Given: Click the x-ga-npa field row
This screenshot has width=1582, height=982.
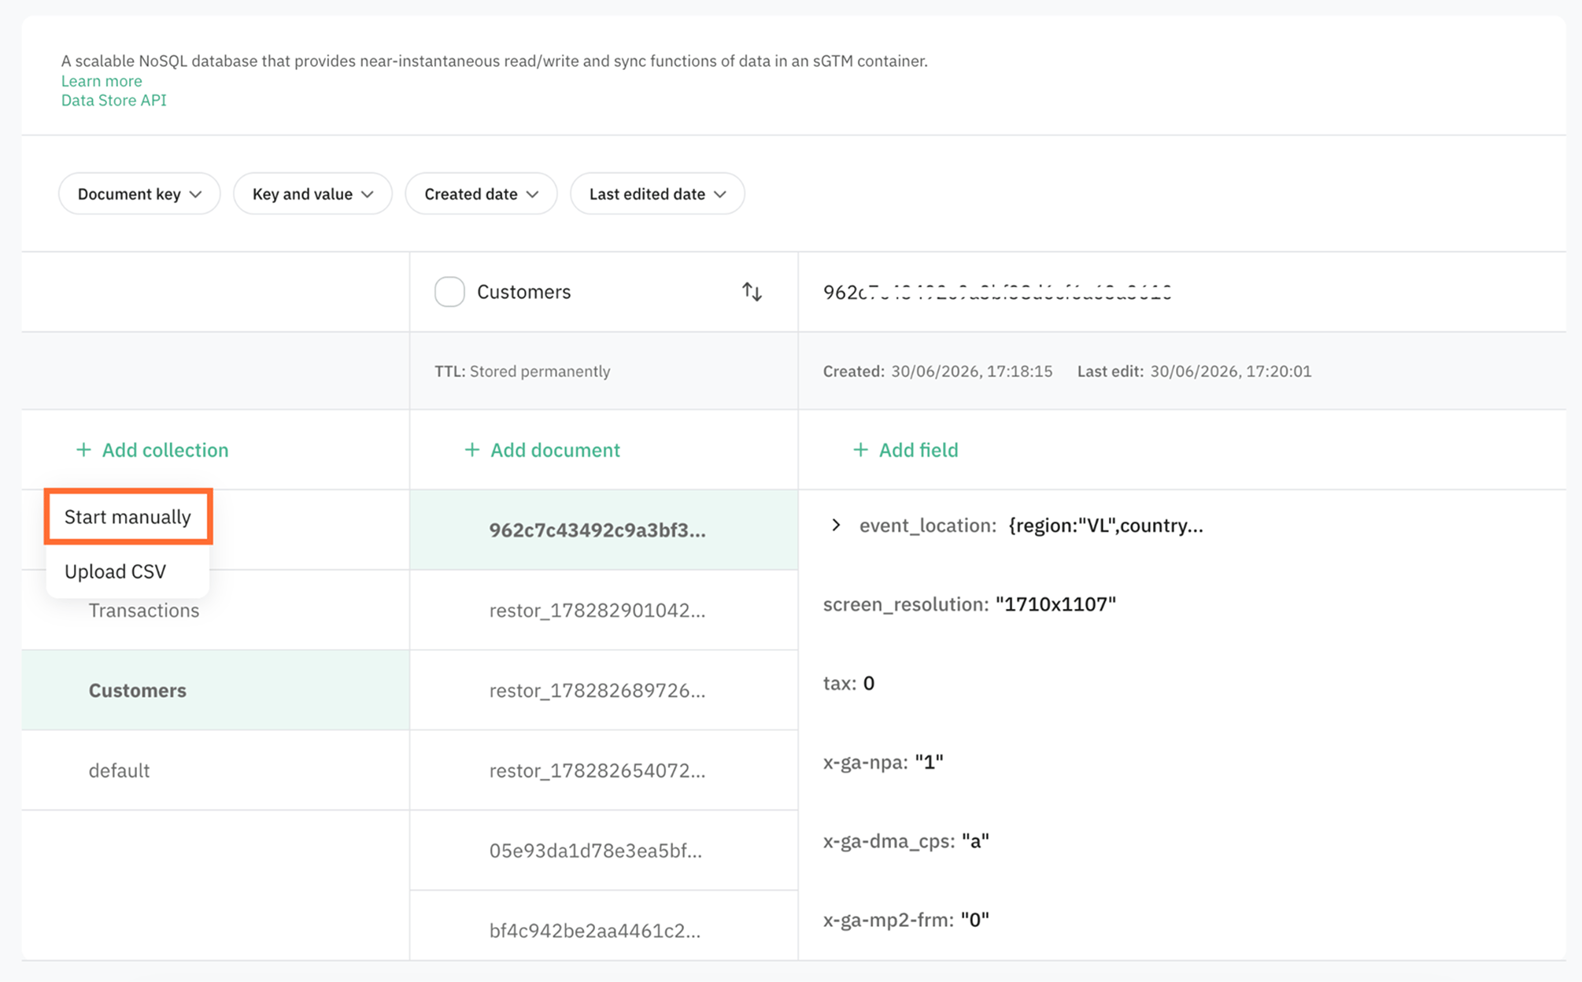Looking at the screenshot, I should point(883,762).
